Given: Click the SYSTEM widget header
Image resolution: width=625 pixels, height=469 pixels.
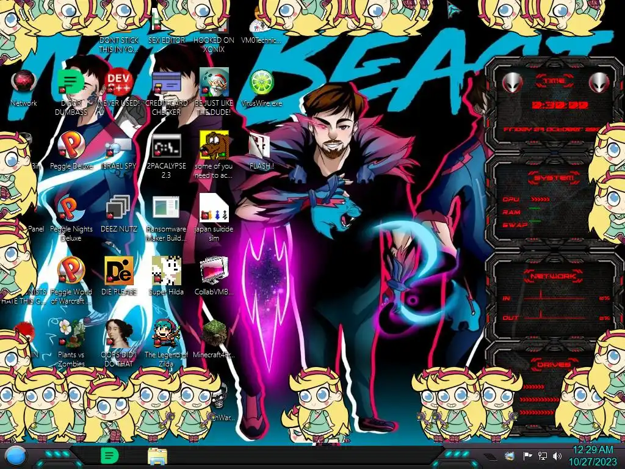Looking at the screenshot, I should (554, 178).
